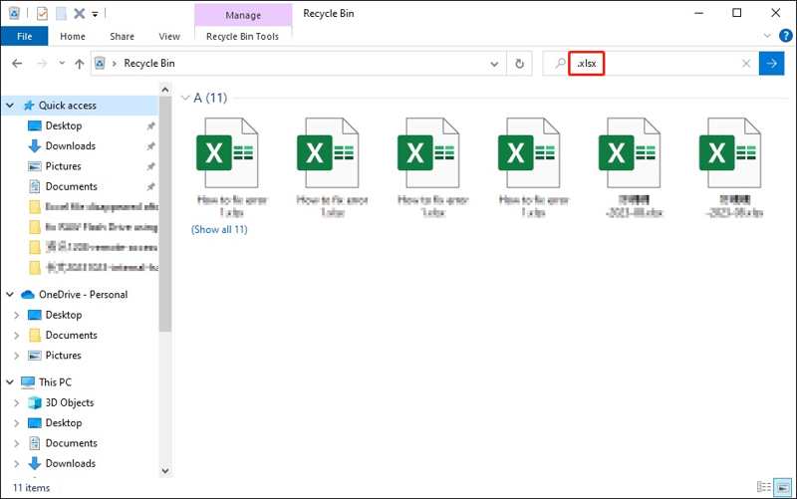Screen dimensions: 797x499
Task: Open Pictures under OneDrive
Action: click(63, 356)
